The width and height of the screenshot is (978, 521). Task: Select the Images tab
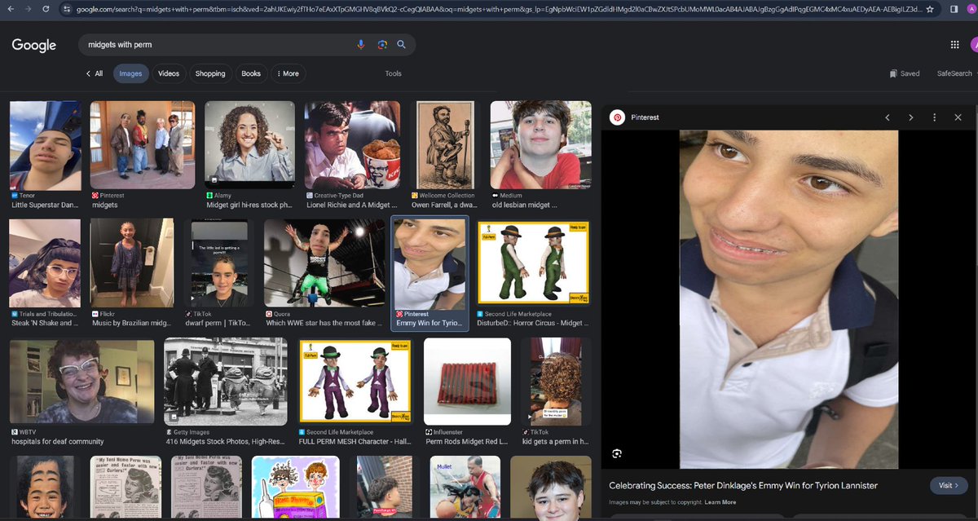pyautogui.click(x=130, y=73)
